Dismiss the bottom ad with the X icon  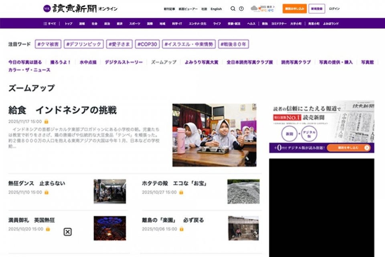pyautogui.click(x=68, y=231)
